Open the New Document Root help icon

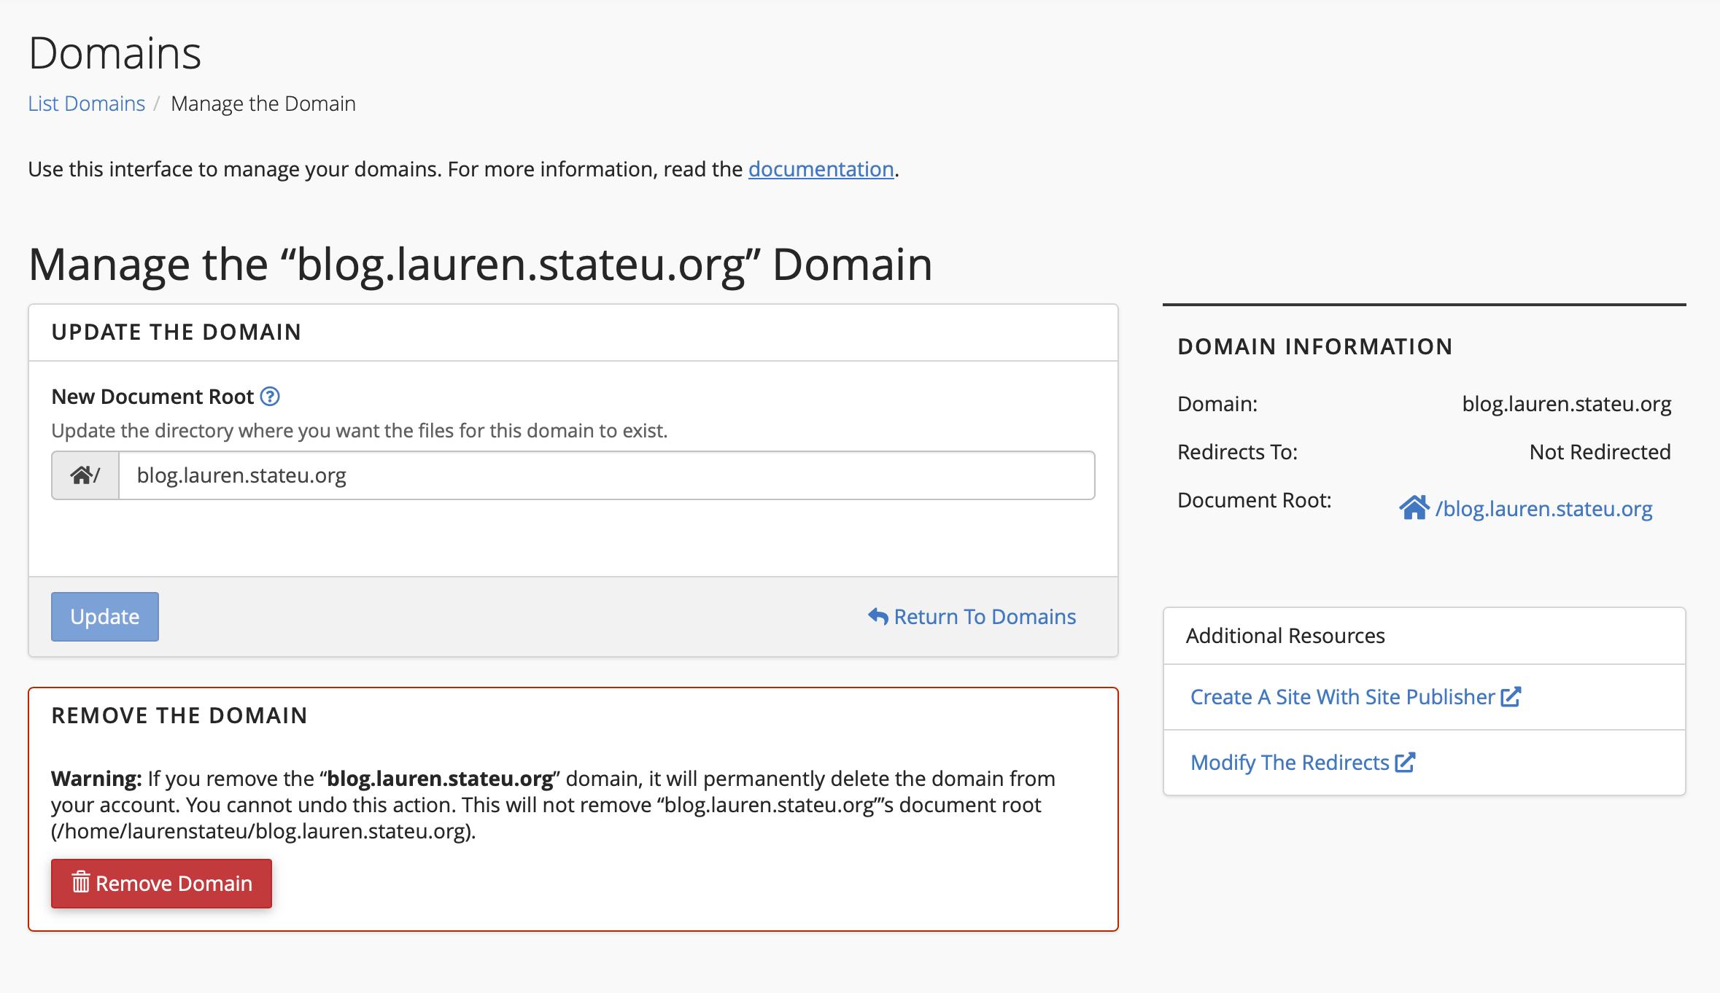click(270, 397)
